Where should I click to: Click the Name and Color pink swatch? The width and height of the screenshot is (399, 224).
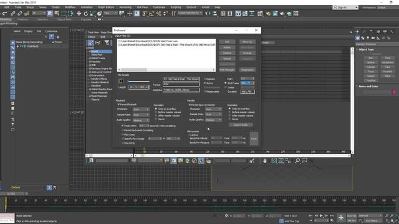tap(394, 93)
